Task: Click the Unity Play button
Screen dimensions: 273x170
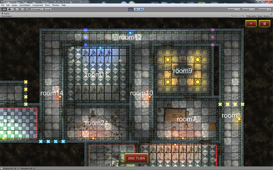Action: [131, 9]
